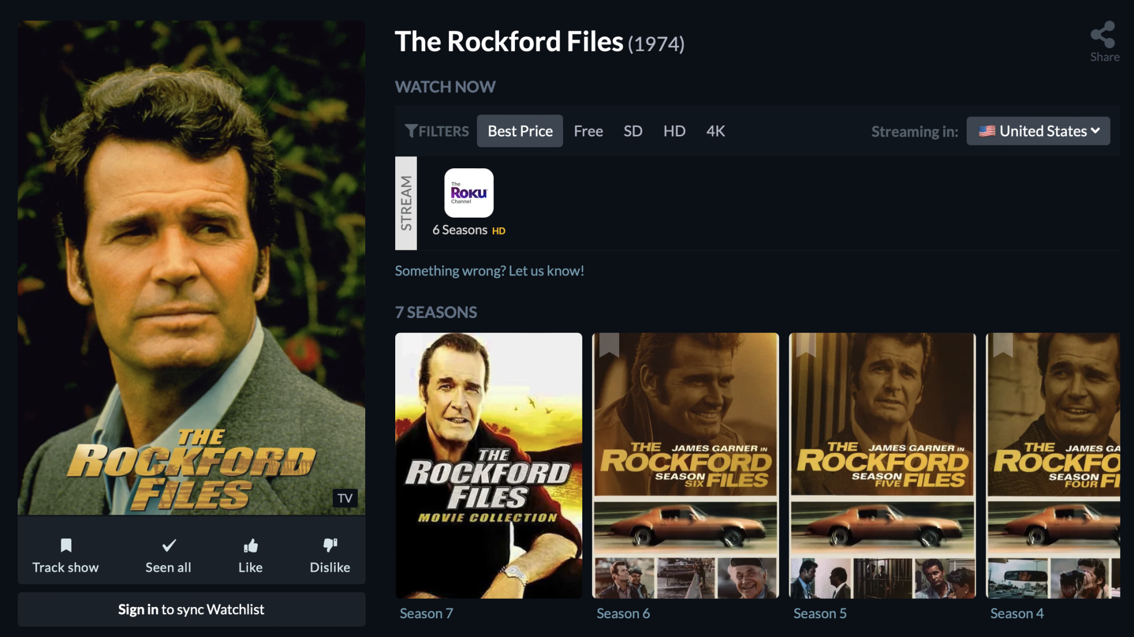
Task: Click the Season 7 Movie Collection poster
Action: (488, 465)
